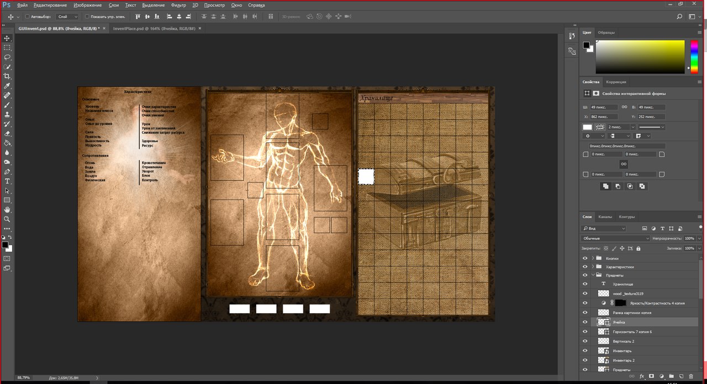Enable the Автовыбор checkbox
Image resolution: width=707 pixels, height=384 pixels.
[27, 17]
